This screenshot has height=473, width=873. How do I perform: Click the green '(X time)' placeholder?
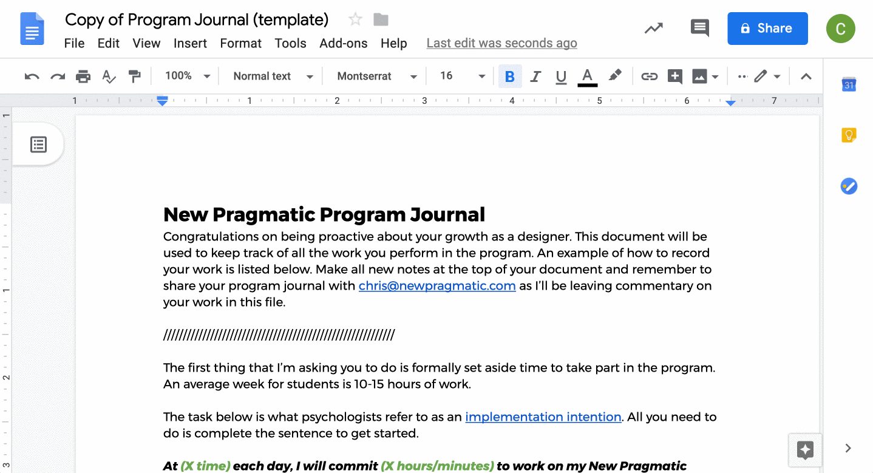[x=205, y=466]
